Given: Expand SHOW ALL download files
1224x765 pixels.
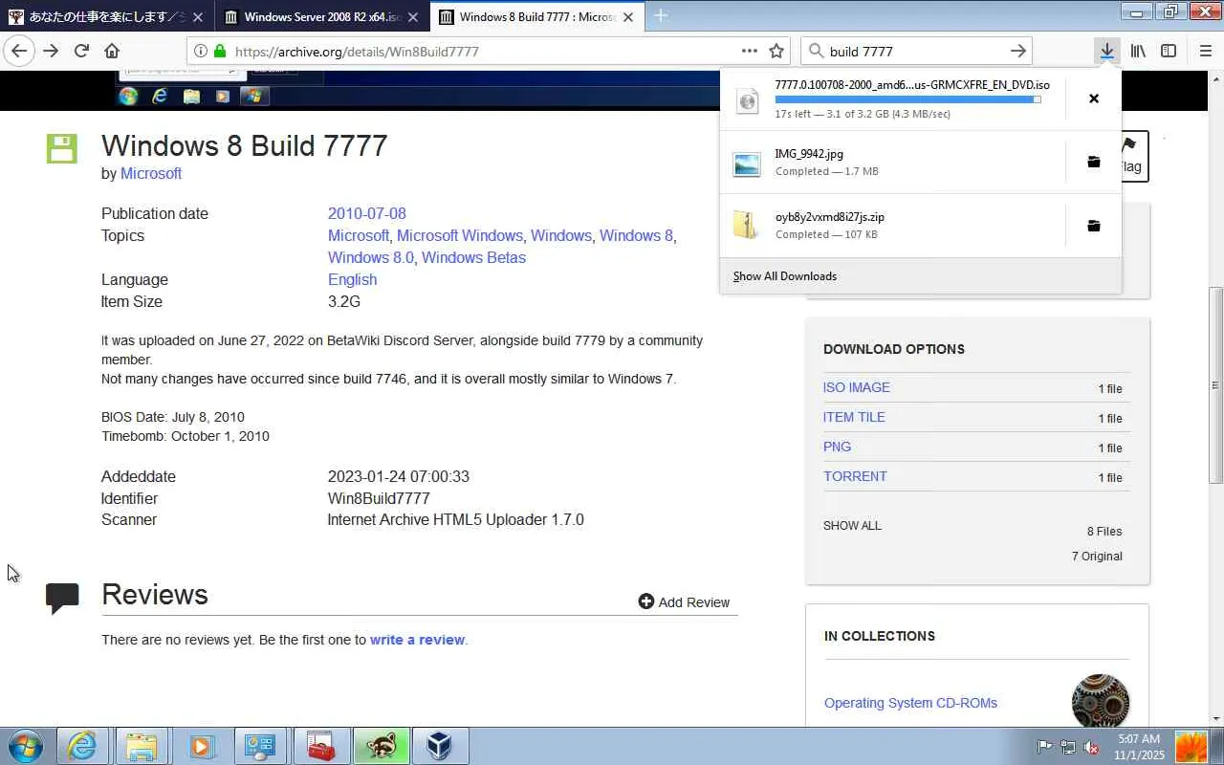Looking at the screenshot, I should point(852,526).
